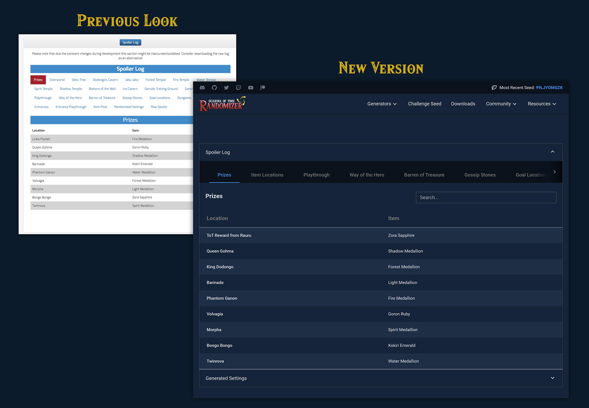Switch to the Item Locations tab

[267, 175]
